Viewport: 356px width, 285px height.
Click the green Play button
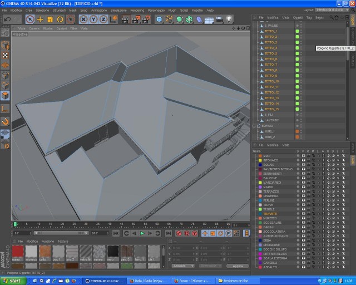(142, 233)
